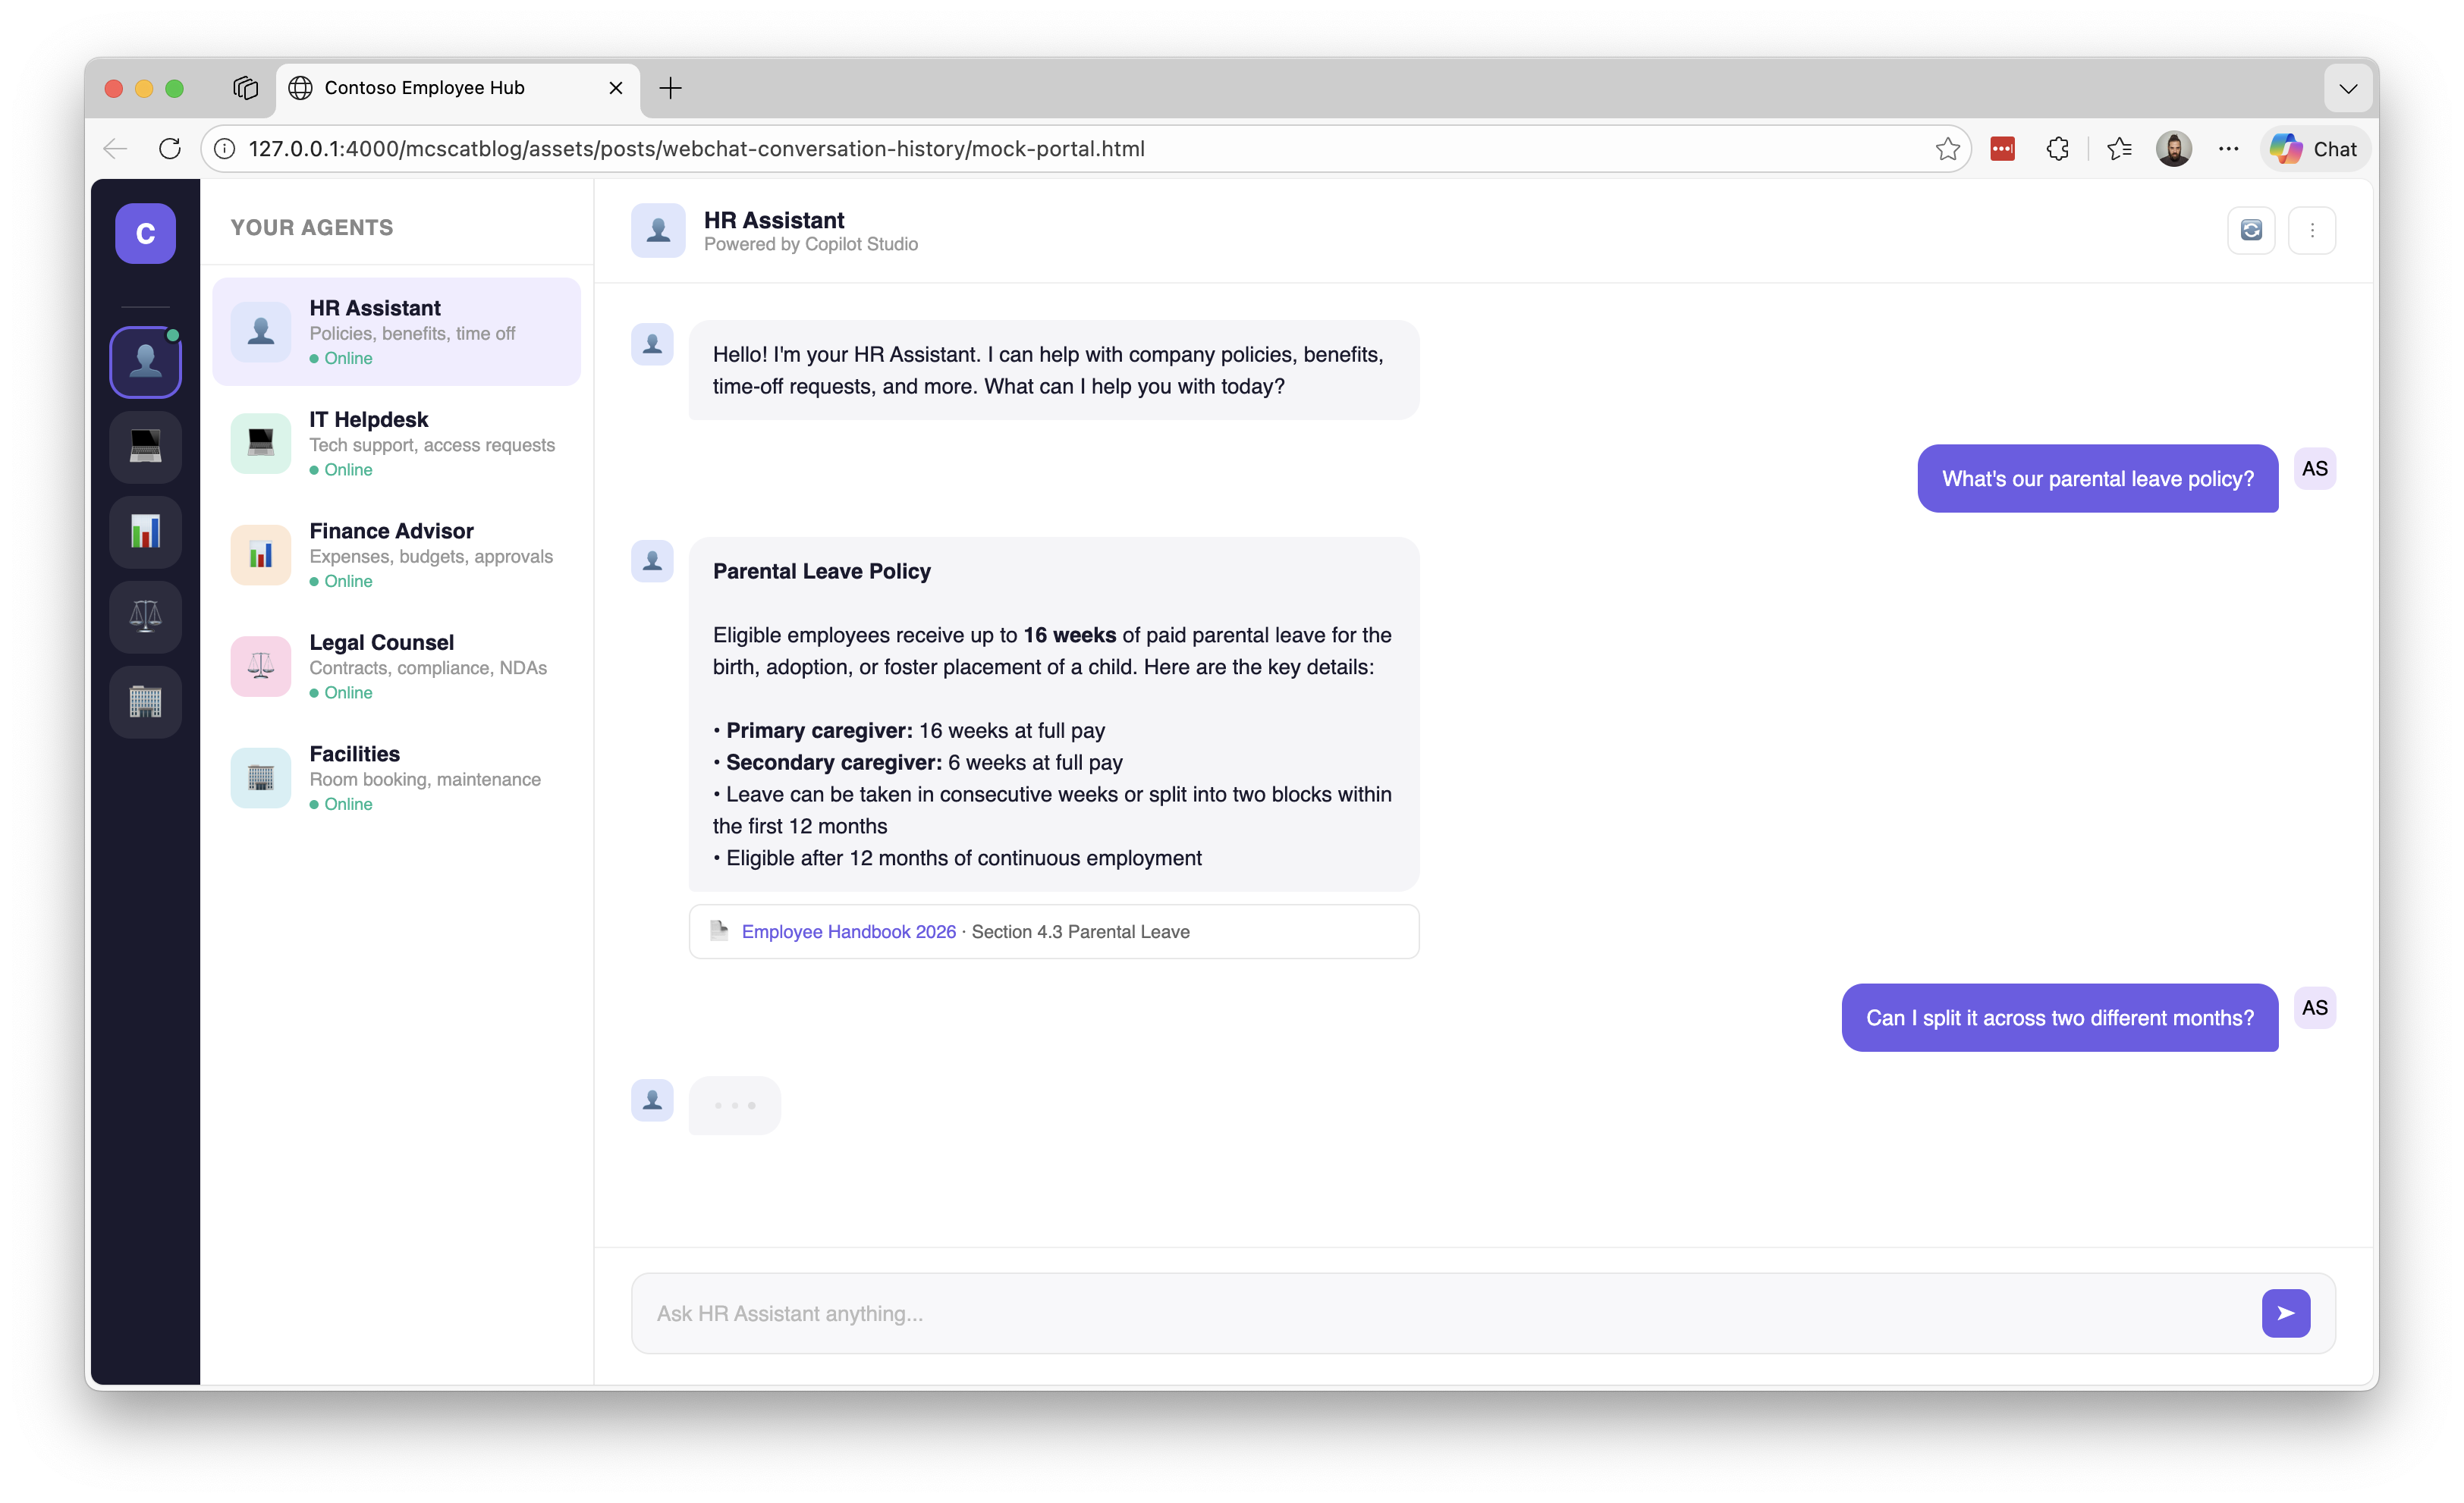This screenshot has width=2464, height=1503.
Task: Switch to the Facilities agent
Action: pos(396,777)
